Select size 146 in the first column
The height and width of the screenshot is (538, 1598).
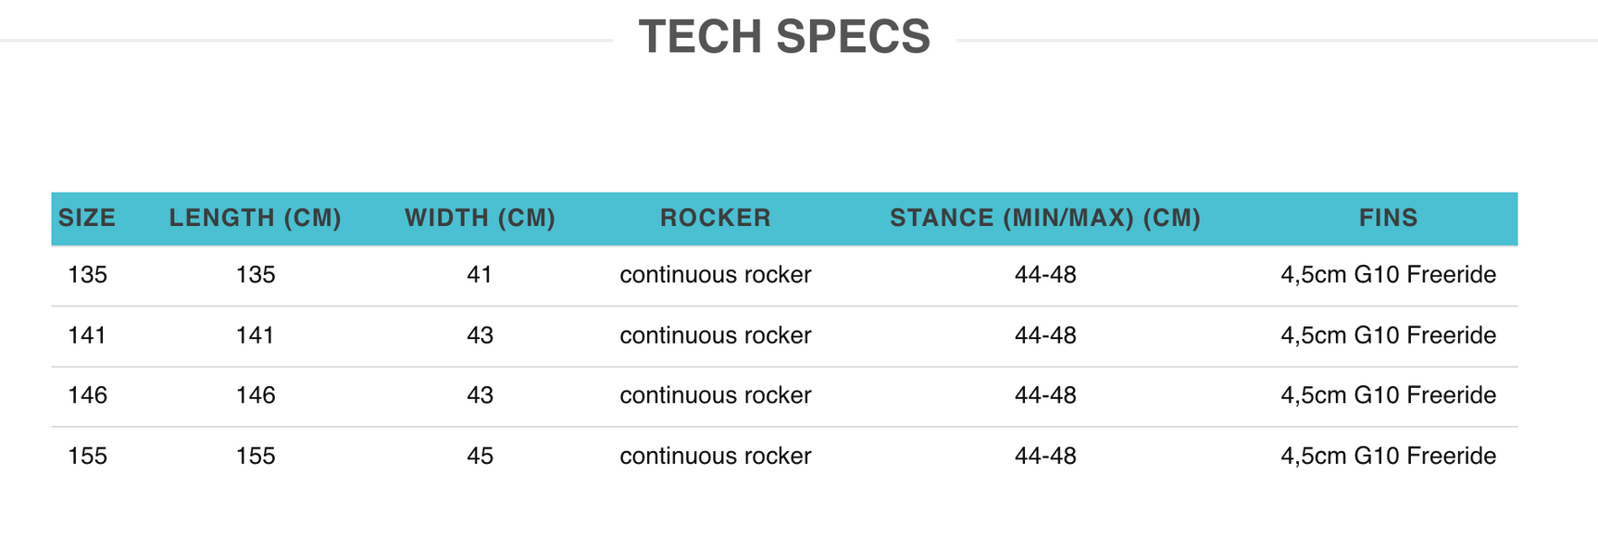coord(88,395)
